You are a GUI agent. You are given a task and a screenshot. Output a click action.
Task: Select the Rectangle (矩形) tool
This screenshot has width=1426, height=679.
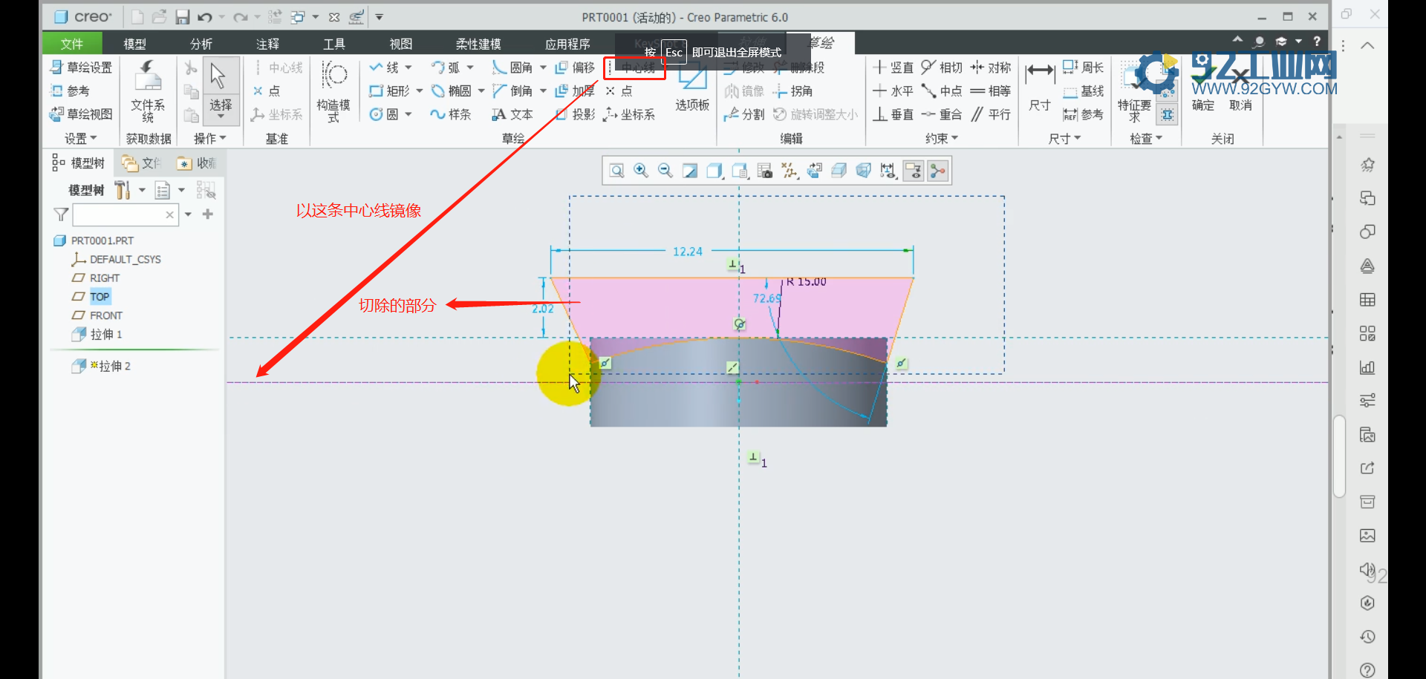coord(390,91)
